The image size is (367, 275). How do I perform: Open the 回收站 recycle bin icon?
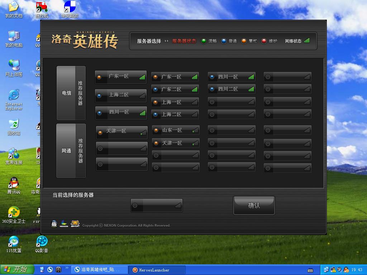(14, 127)
